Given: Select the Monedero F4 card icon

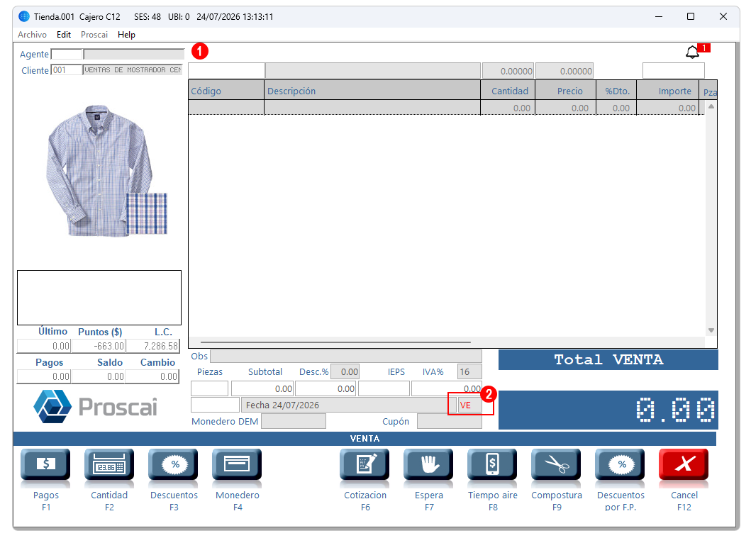Looking at the screenshot, I should coord(237,464).
